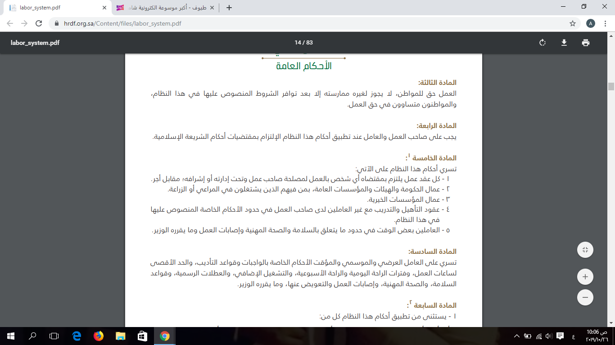615x345 pixels.
Task: Open a new browser tab
Action: pyautogui.click(x=229, y=8)
